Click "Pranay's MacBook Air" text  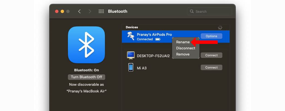tap(87, 91)
